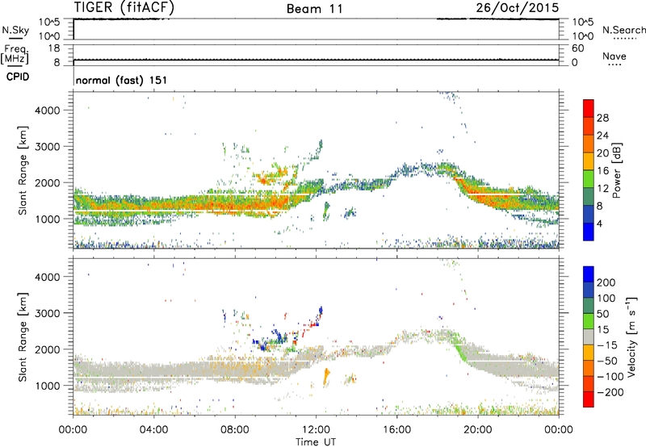Select the 'normal (fast) 151' mode text
The width and height of the screenshot is (646, 447).
122,80
